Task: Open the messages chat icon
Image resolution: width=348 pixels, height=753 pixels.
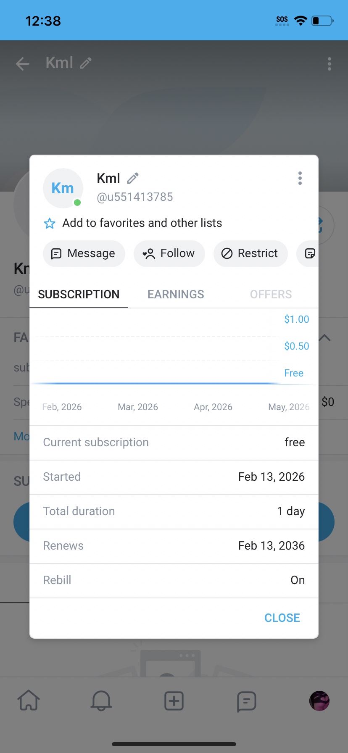Action: coord(246,700)
